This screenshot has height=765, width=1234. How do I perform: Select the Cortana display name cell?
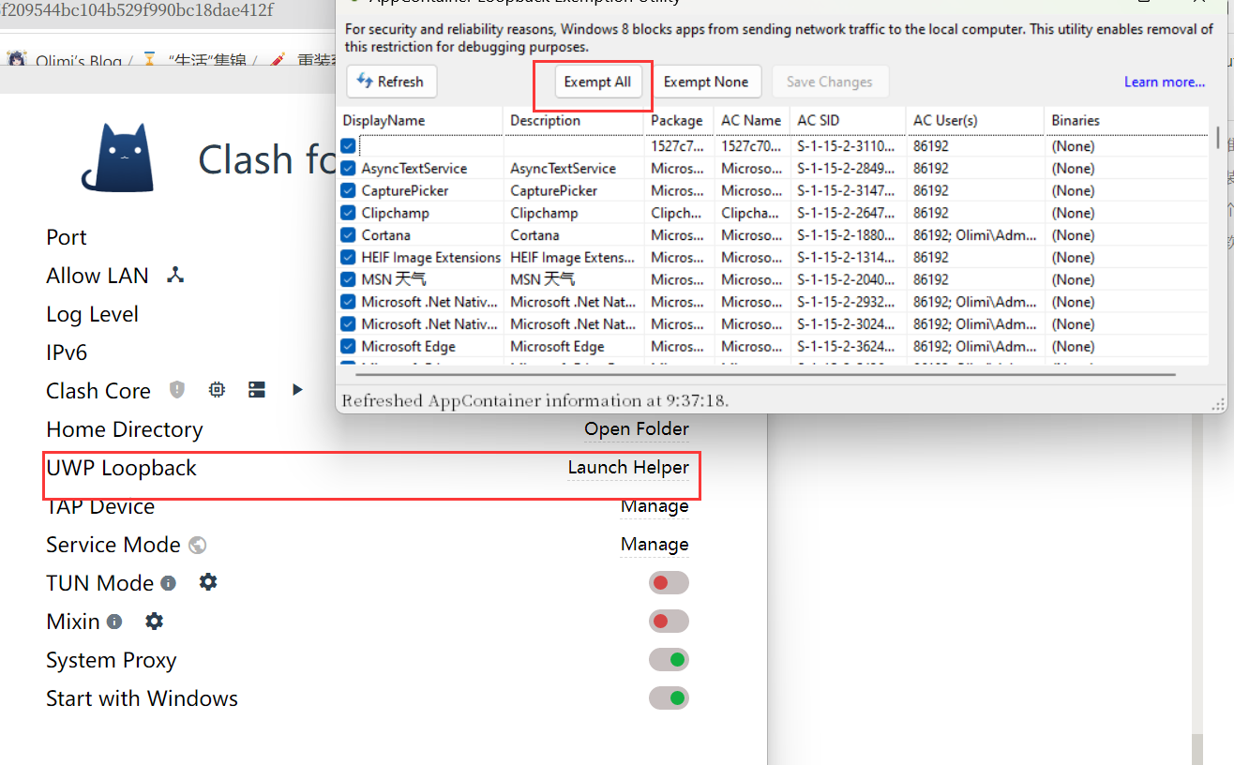(x=386, y=235)
